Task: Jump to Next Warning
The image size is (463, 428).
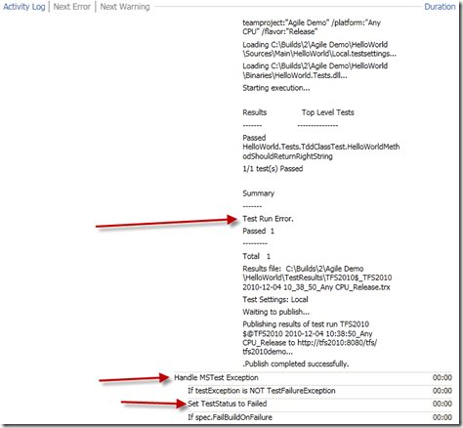Action: tap(125, 7)
